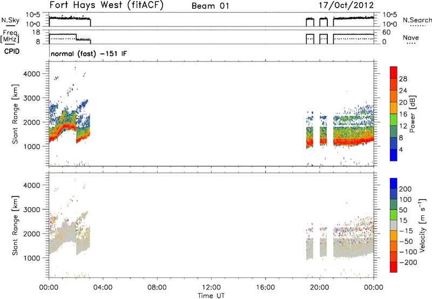Click the Slant Range label of velocity panel

[x=15, y=226]
